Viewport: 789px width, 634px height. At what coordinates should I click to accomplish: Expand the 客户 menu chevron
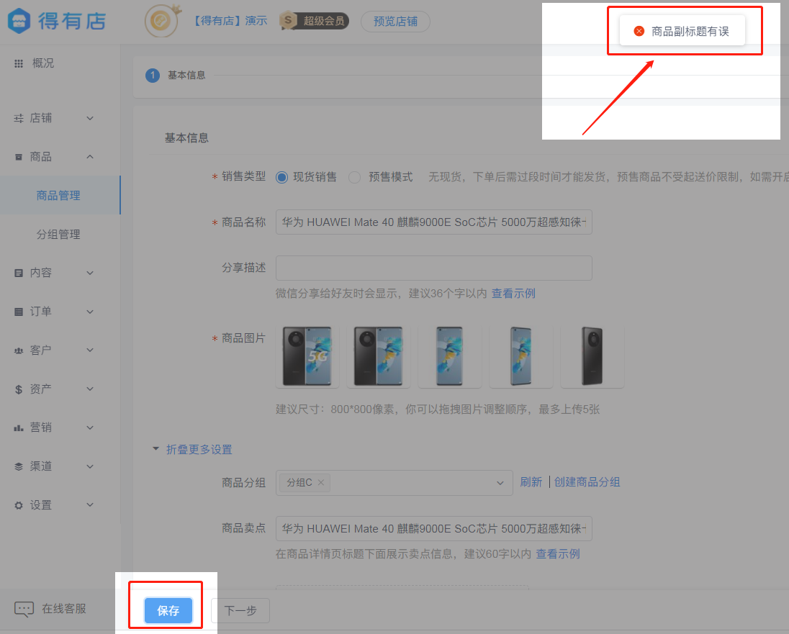pyautogui.click(x=90, y=350)
